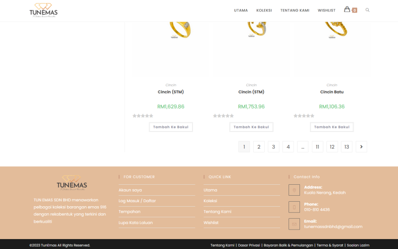Image resolution: width=398 pixels, height=249 pixels.
Task: Open footer Log Masuk / Daftar link
Action: 137,201
